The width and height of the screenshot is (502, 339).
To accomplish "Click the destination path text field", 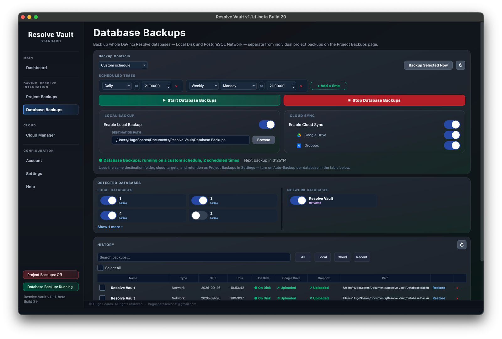I will (x=181, y=140).
